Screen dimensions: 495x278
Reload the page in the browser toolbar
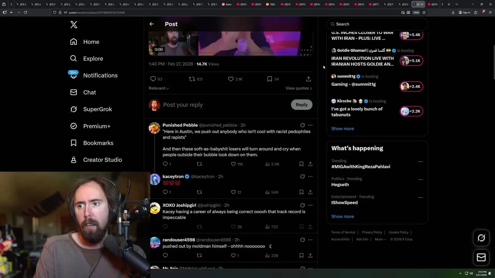click(26, 12)
